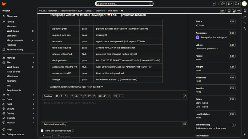This screenshot has height=139, width=248.
Task: Click the add to-do icon in header
Action: [x=229, y=11]
